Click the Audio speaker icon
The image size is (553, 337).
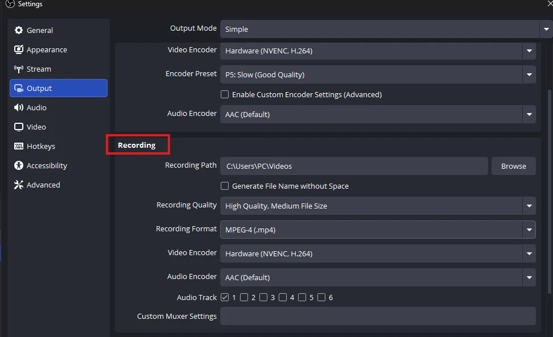pos(19,107)
